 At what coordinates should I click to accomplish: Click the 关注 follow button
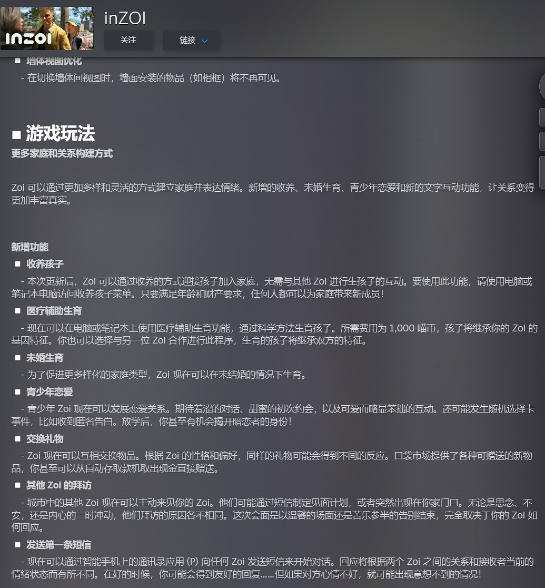[128, 40]
